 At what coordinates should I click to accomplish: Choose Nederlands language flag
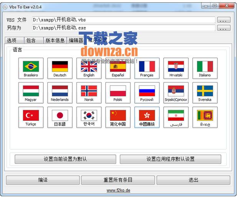tap(60, 93)
